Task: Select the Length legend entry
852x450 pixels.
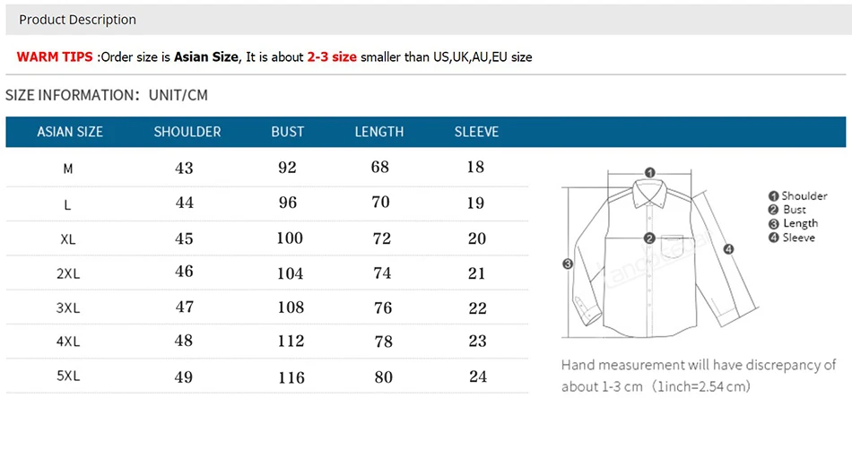Action: tap(794, 223)
